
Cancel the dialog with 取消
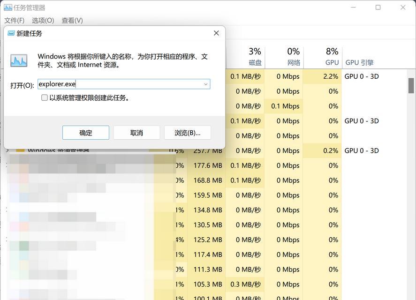(136, 133)
